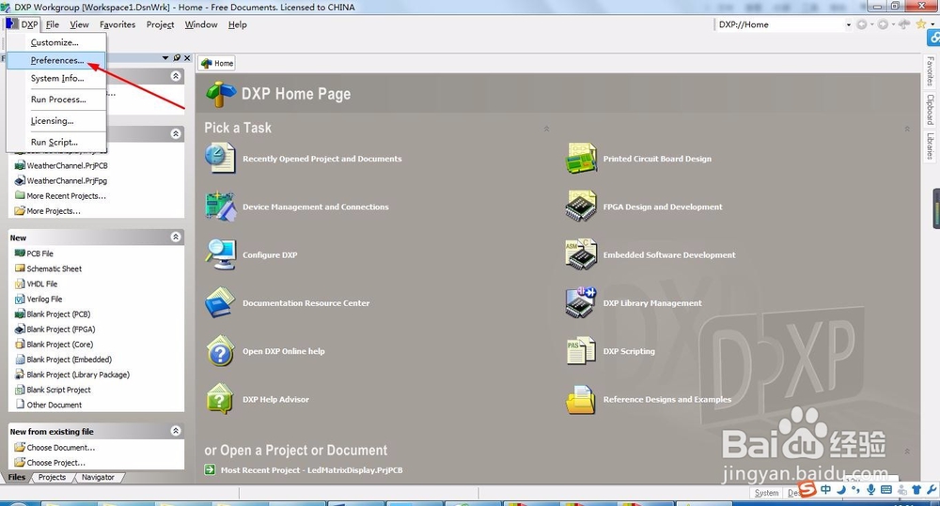Collapse the recent projects section chevron

(176, 133)
